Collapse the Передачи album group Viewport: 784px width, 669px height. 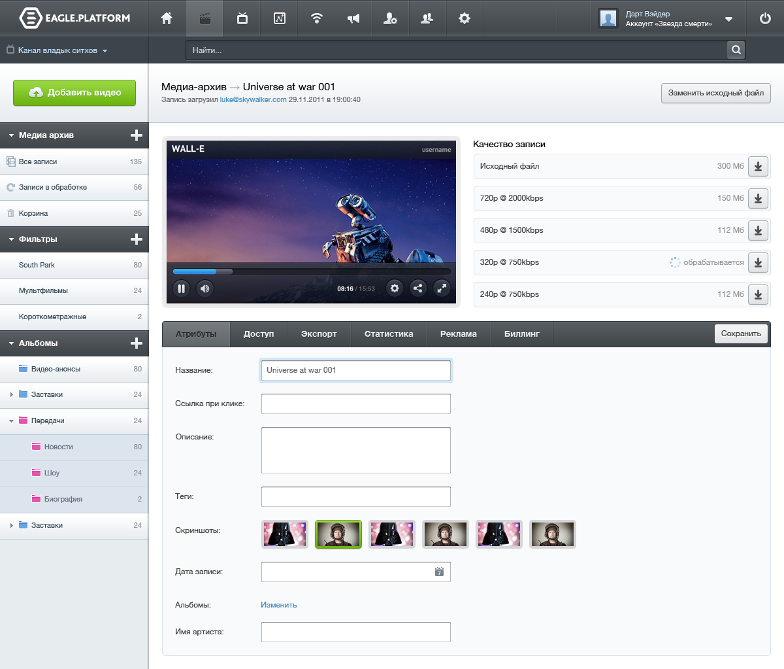(11, 420)
